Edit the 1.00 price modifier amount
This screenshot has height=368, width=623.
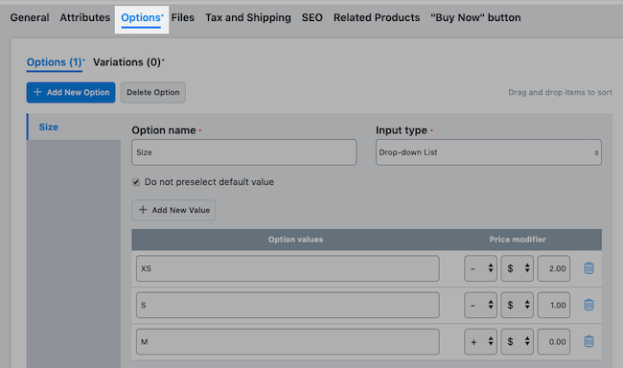[x=554, y=305]
